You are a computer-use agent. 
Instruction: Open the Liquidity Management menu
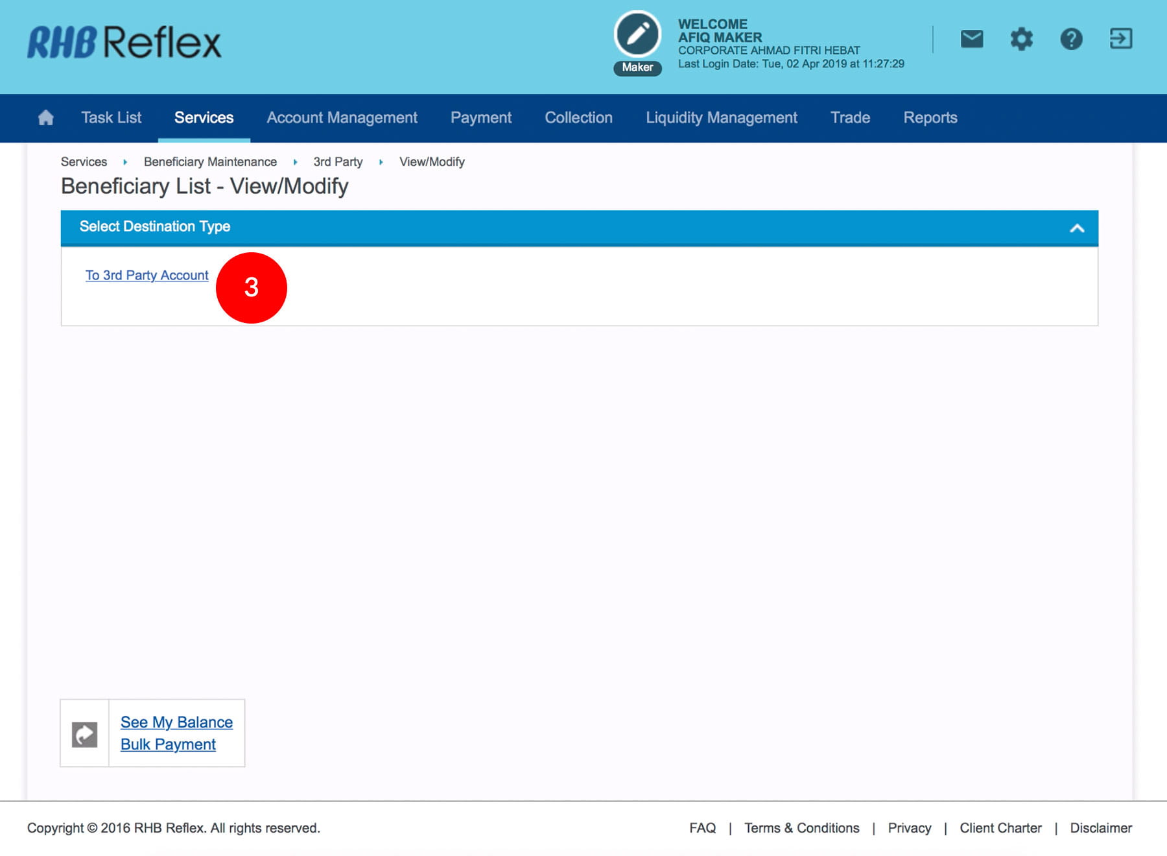click(x=721, y=117)
